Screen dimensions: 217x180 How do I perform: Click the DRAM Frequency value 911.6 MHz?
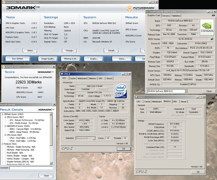click(x=175, y=124)
